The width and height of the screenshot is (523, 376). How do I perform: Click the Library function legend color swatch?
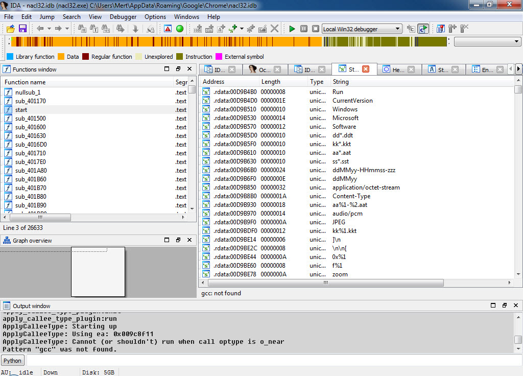tap(10, 56)
